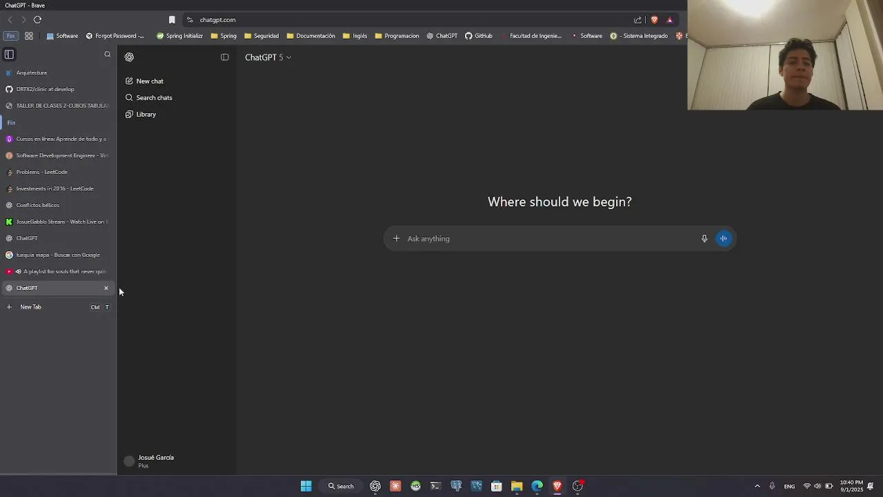
Task: Switch to the TALLER DE CLASES 2-CUBOS tab
Action: [58, 106]
